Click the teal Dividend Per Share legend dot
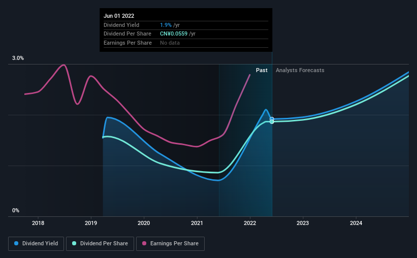 point(74,243)
